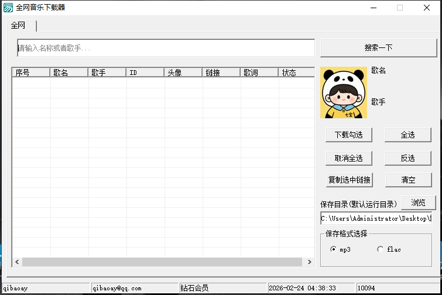
Task: Click the 歌名 label beside the avatar
Action: [x=379, y=70]
